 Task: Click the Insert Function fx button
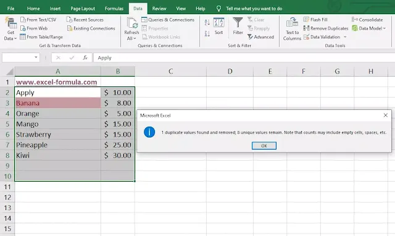coord(85,57)
